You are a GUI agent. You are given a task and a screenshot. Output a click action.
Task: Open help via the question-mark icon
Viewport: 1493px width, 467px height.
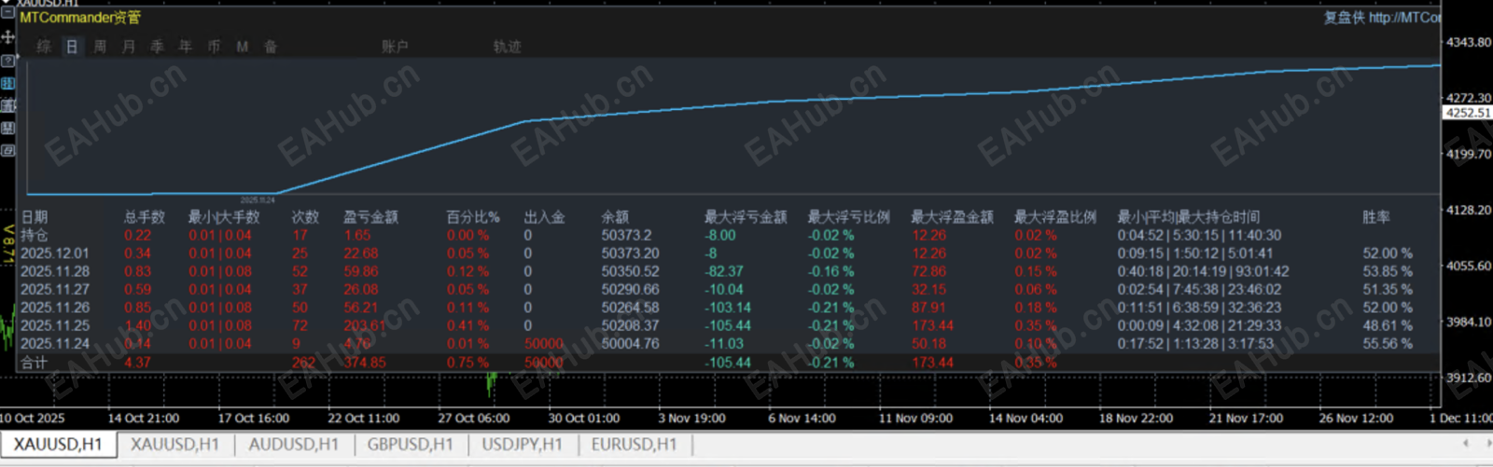click(7, 61)
